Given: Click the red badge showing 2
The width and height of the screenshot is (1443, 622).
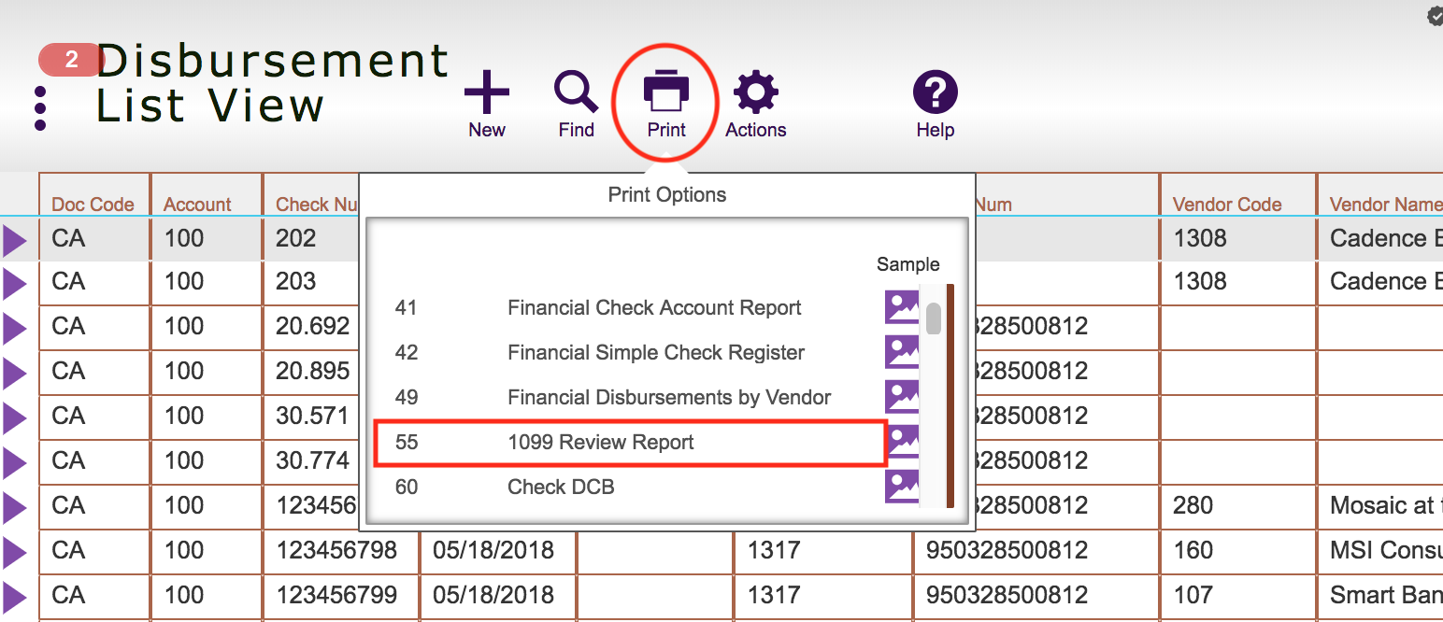Looking at the screenshot, I should [71, 60].
